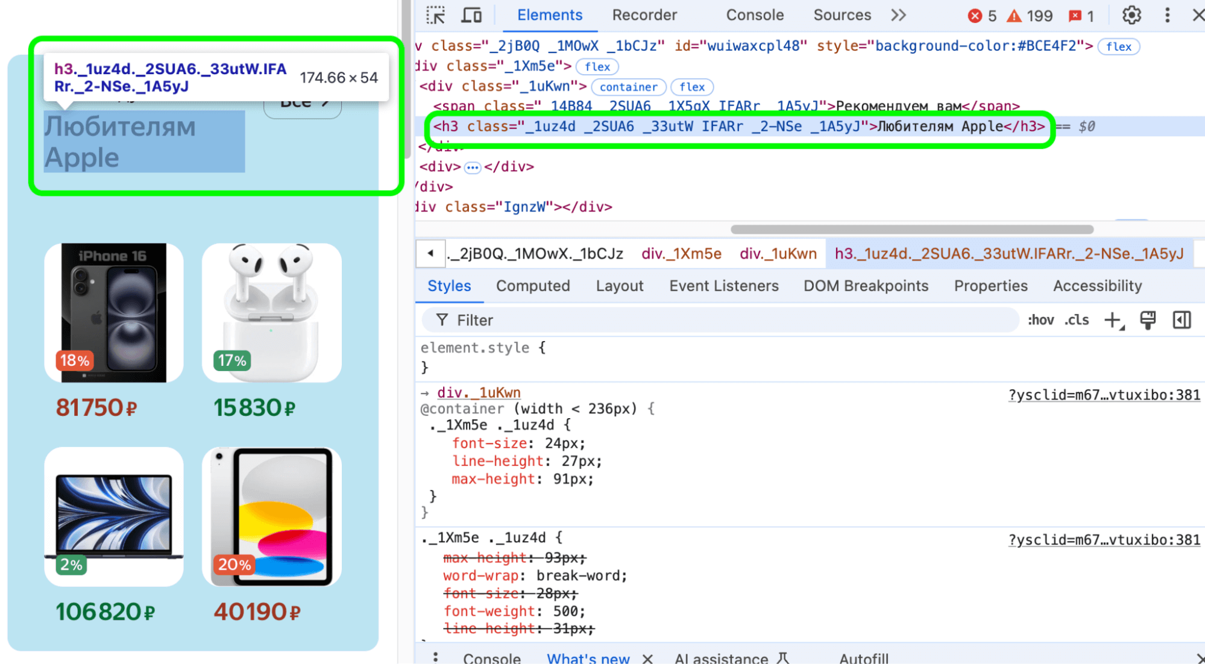This screenshot has width=1205, height=664.
Task: Open DevTools settings gear
Action: coord(1131,15)
